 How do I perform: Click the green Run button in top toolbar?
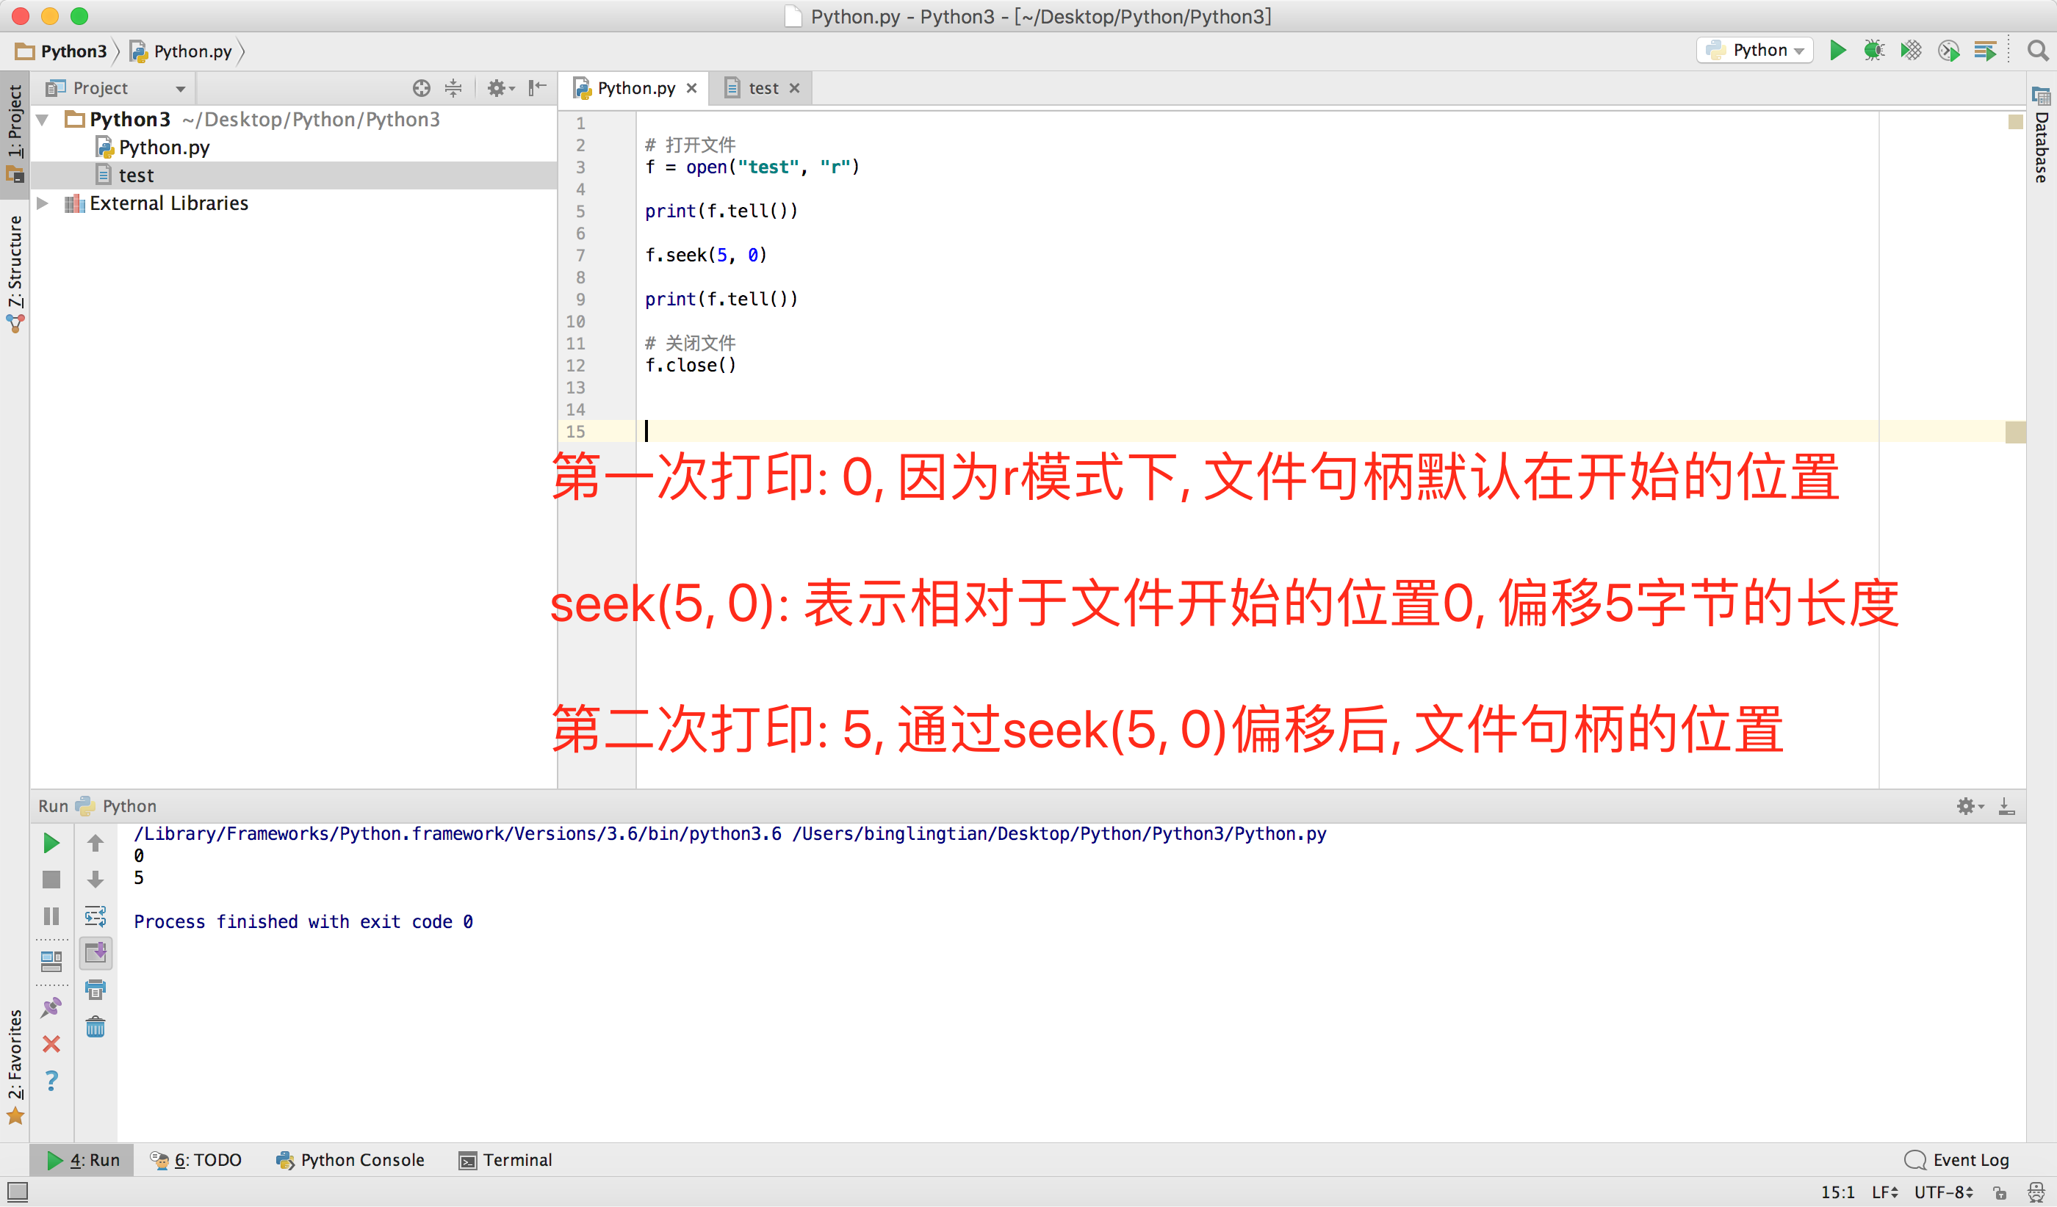1837,51
